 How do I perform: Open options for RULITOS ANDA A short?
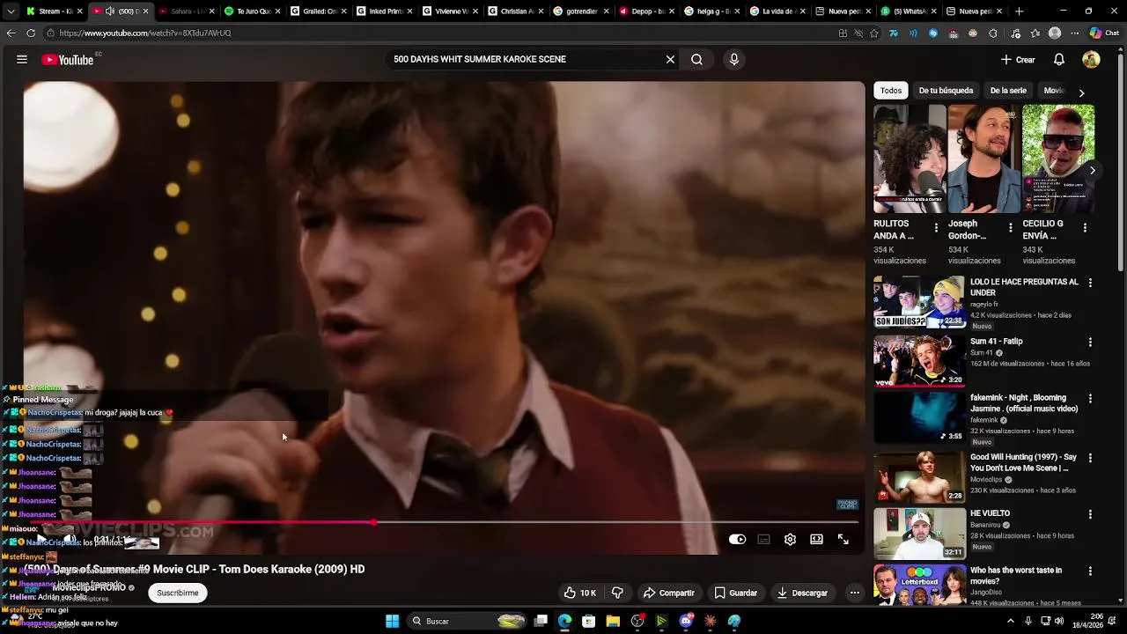[x=936, y=227]
